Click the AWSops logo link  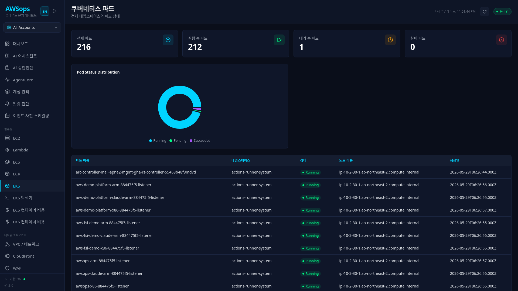(x=18, y=9)
